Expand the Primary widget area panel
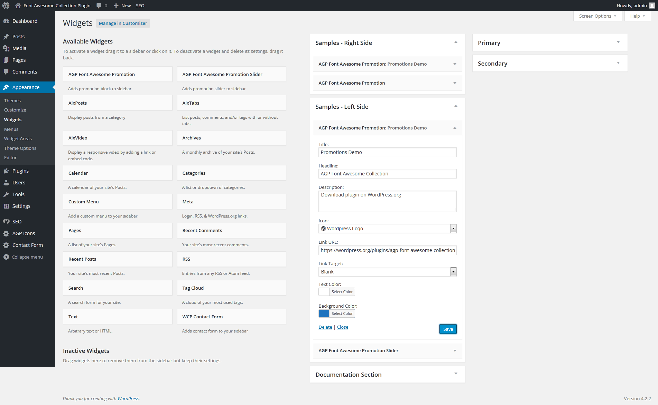Screen dimensions: 658x405 pos(618,42)
